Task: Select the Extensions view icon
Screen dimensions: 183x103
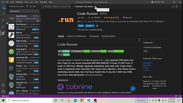Action: pos(3,33)
